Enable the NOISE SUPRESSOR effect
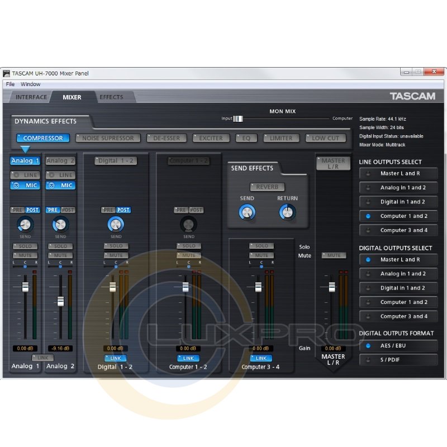Screen dimensions: 447x447 [108, 138]
